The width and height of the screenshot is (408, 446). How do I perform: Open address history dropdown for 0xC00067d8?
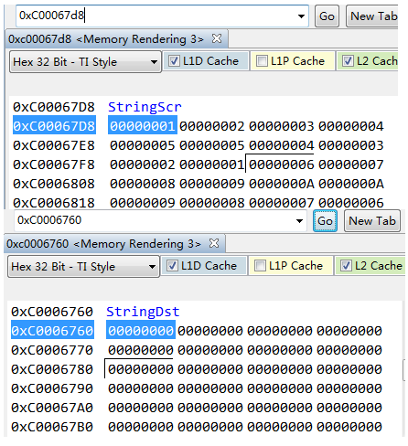pyautogui.click(x=301, y=16)
